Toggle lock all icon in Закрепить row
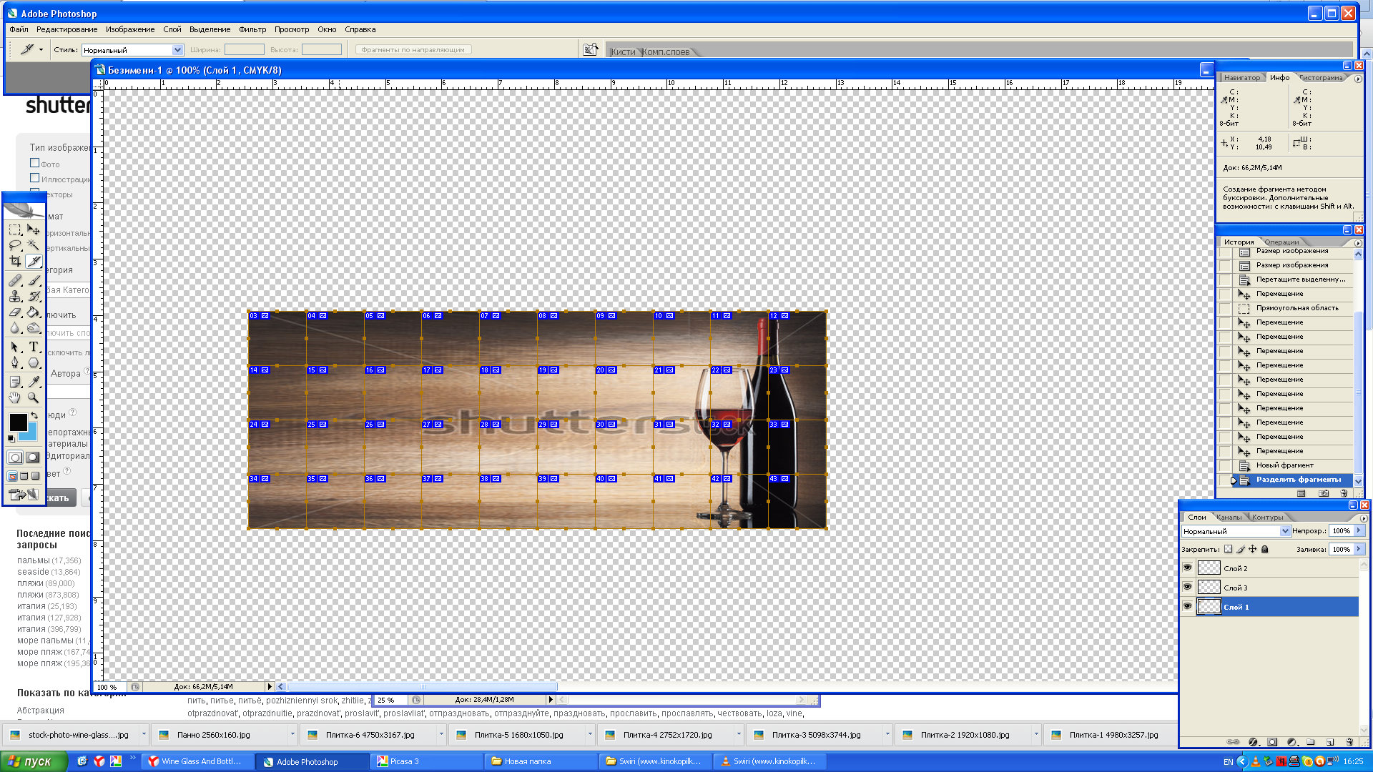1373x772 pixels. click(1265, 549)
